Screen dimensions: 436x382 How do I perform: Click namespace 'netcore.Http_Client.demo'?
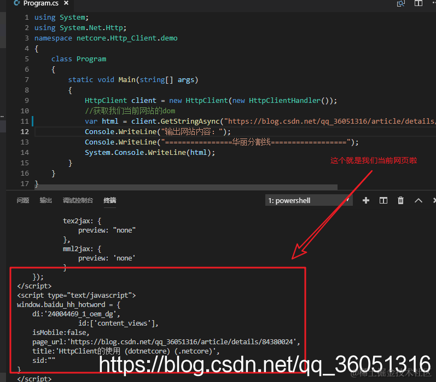pos(127,38)
